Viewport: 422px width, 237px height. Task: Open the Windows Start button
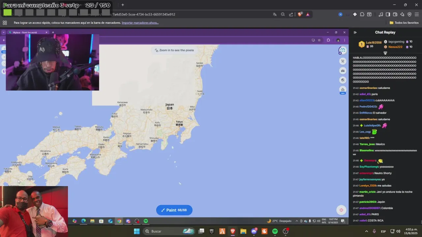(136, 231)
